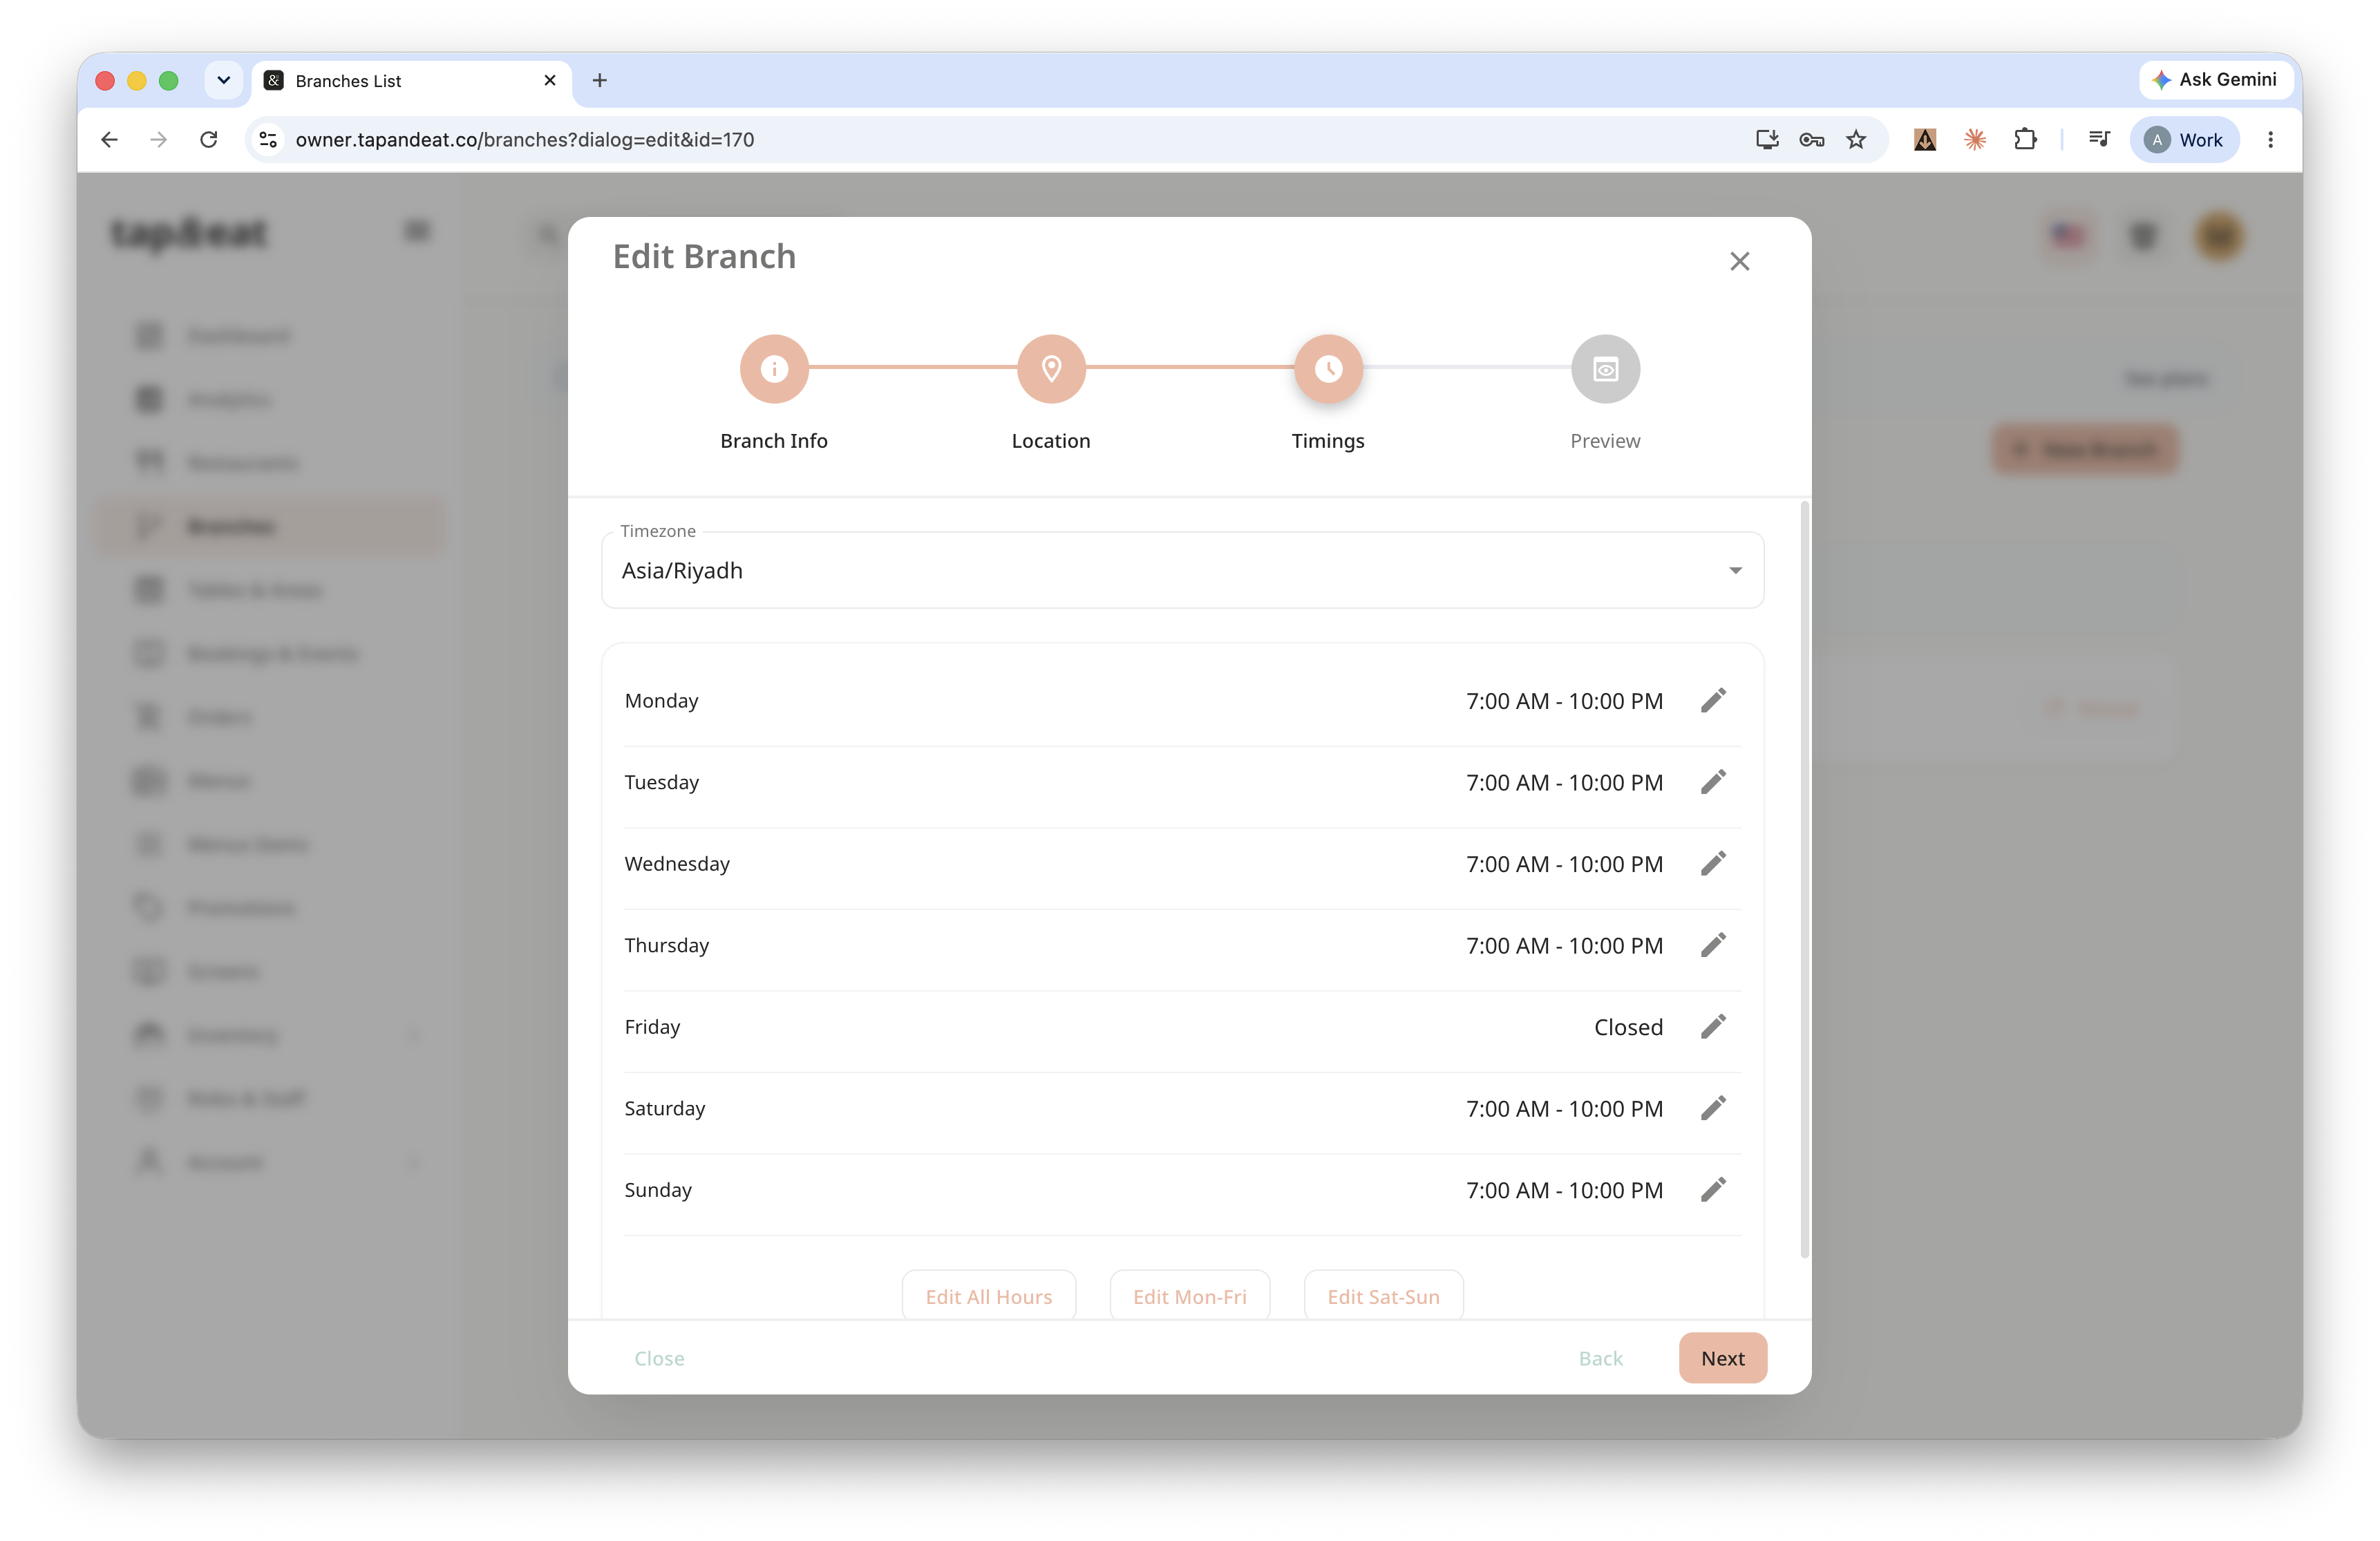Edit Wednesday hours with pencil icon

pyautogui.click(x=1713, y=864)
